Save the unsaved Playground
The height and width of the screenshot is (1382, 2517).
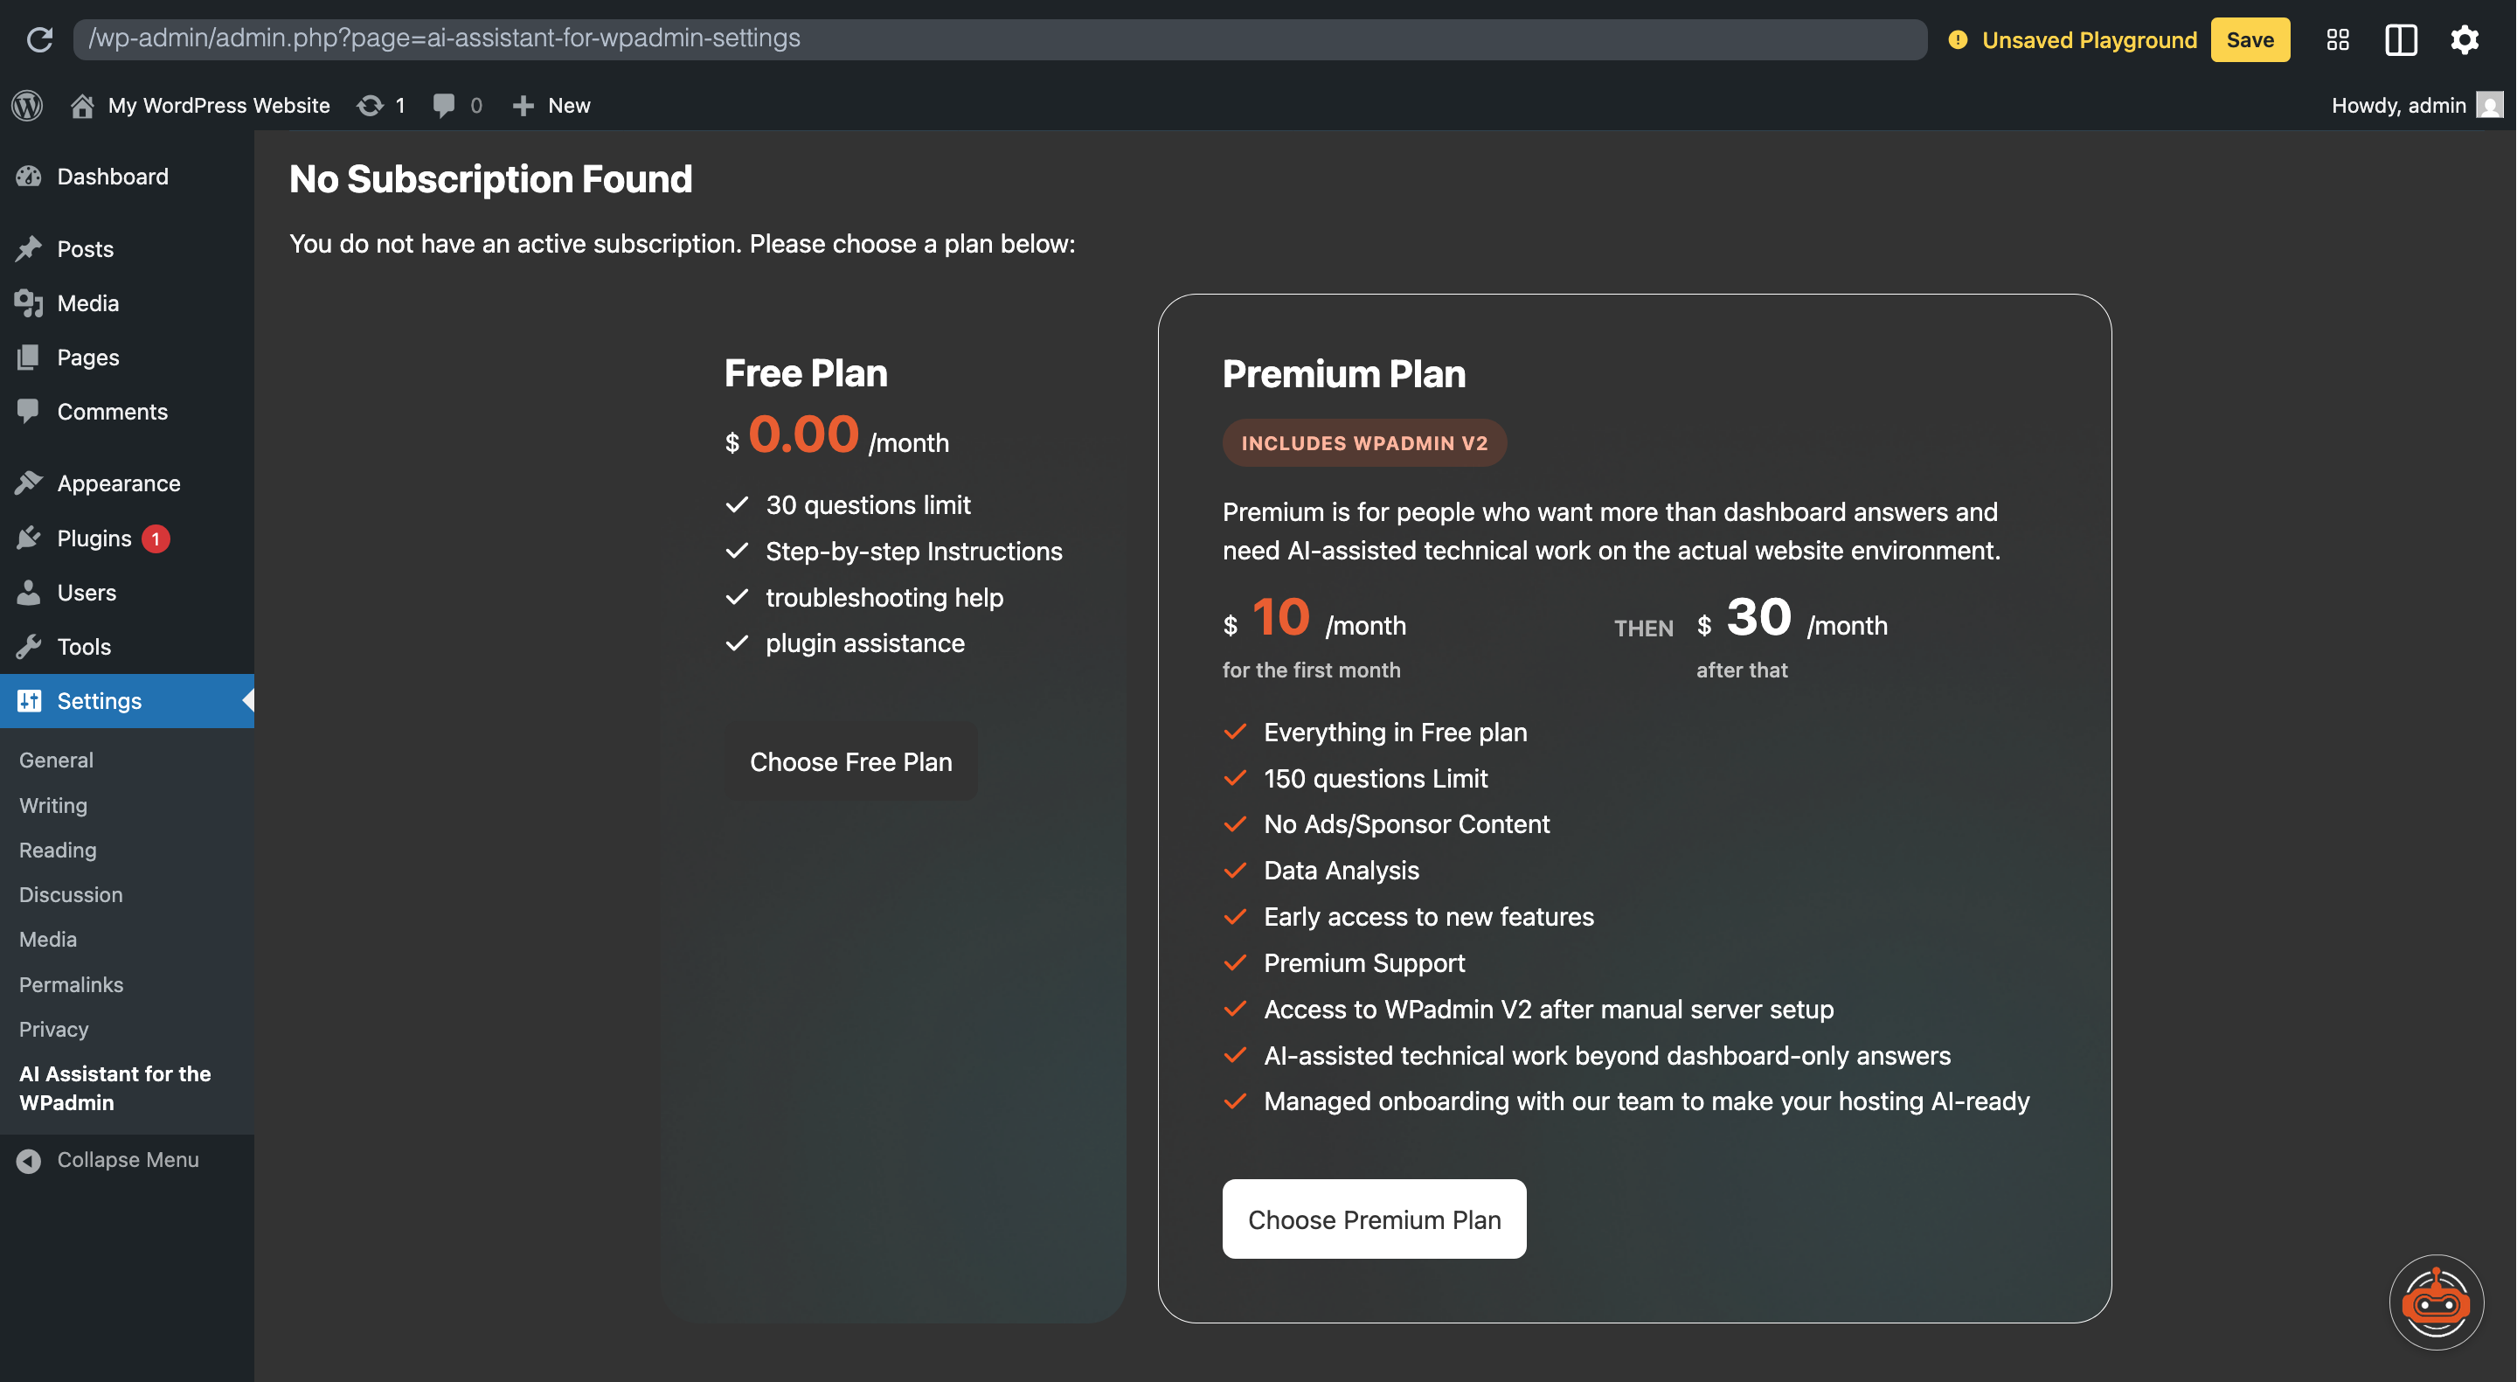coord(2250,39)
